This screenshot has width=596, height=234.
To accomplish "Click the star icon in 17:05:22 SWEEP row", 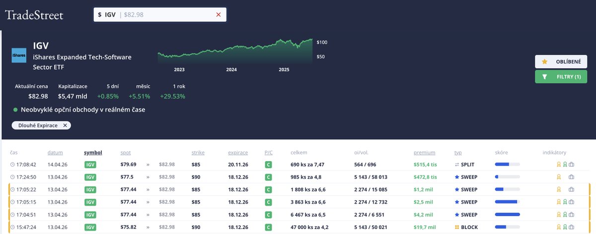I will pyautogui.click(x=457, y=189).
